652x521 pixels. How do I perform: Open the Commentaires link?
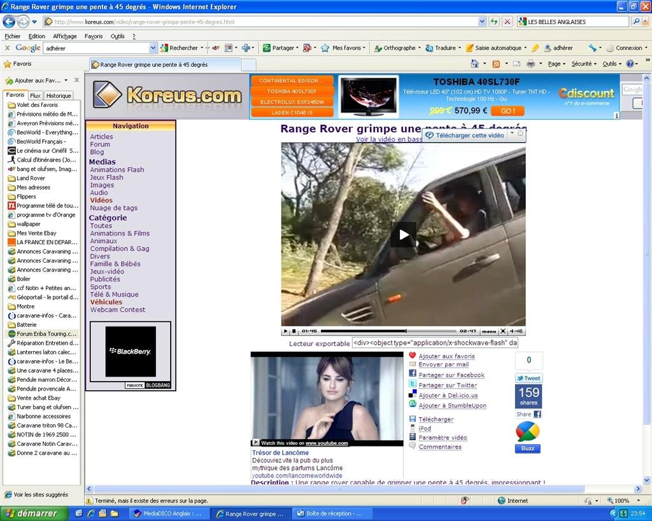coord(440,447)
